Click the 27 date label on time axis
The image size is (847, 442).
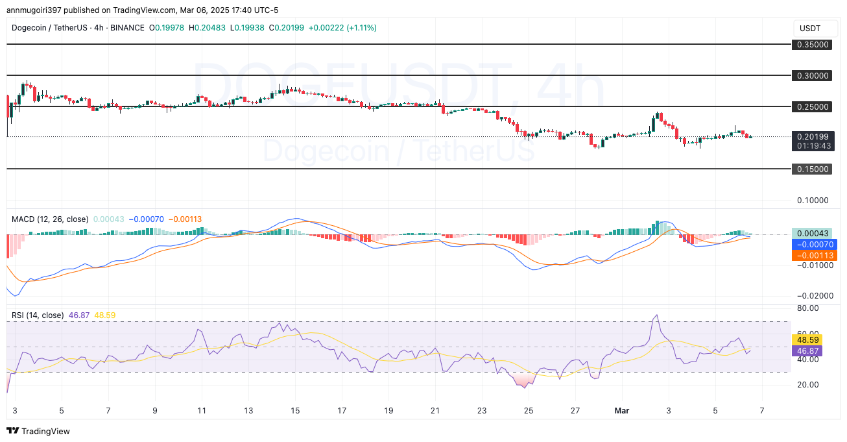coord(575,410)
